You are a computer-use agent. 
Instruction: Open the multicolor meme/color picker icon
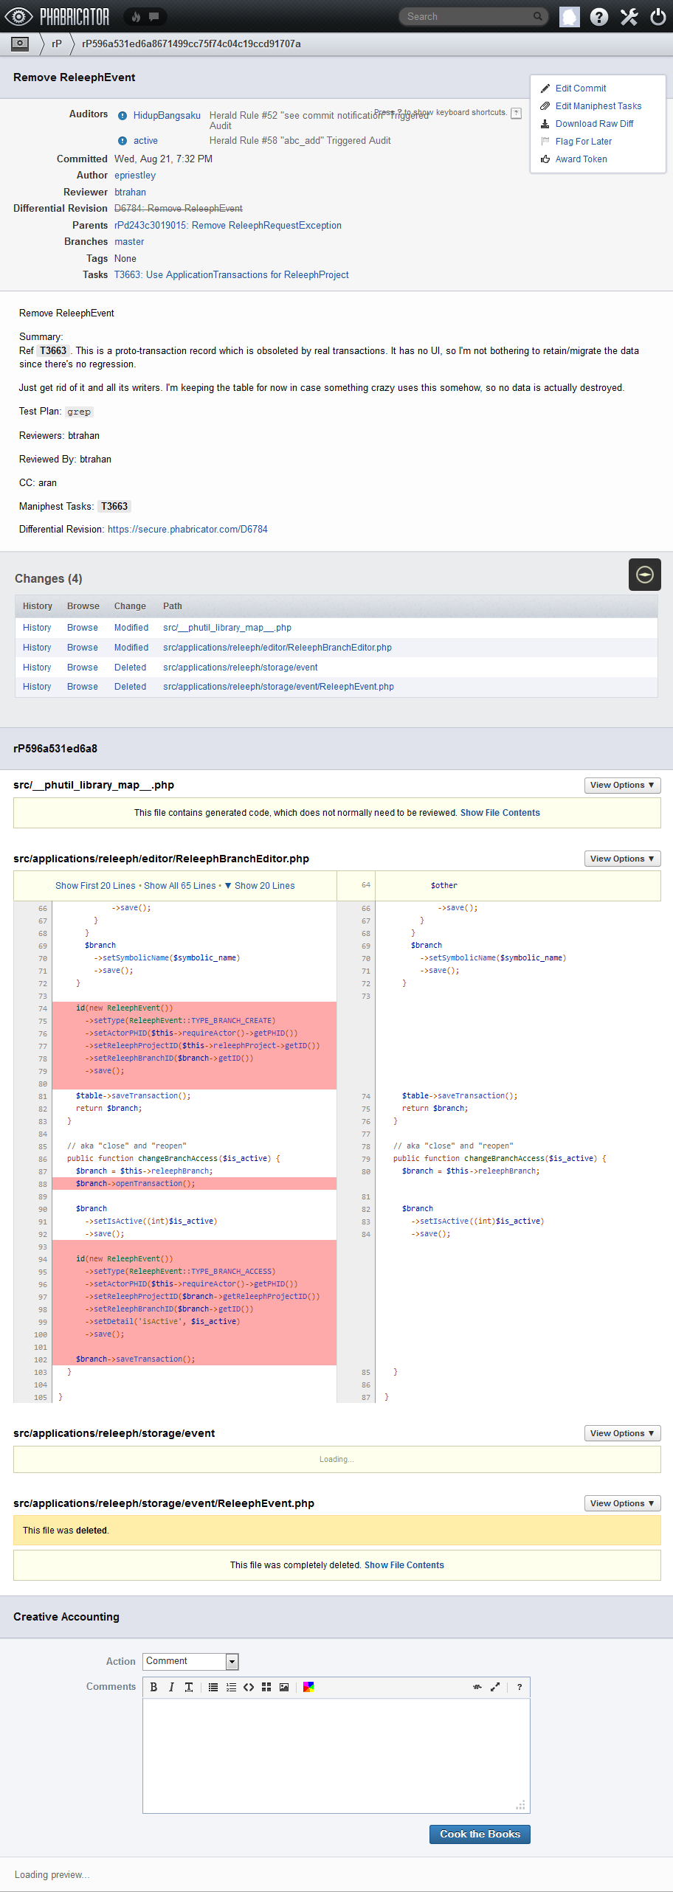coord(308,1687)
